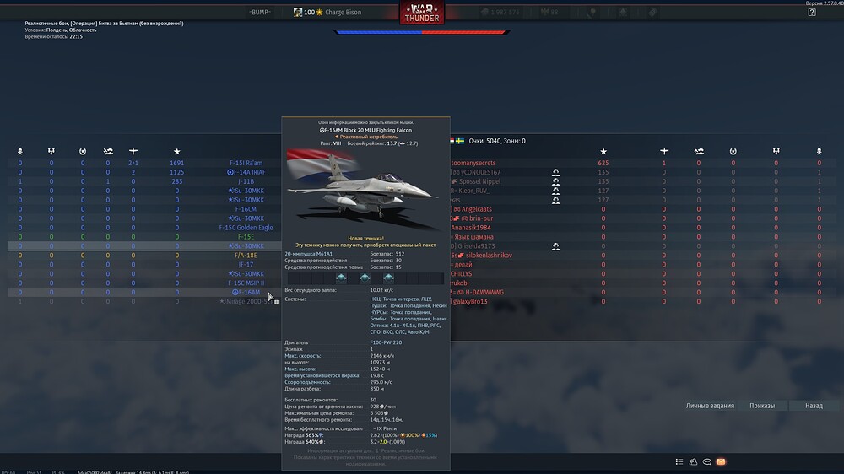Click the F-16AM Block 20 MLU Fighting Falcon title

tap(365, 130)
